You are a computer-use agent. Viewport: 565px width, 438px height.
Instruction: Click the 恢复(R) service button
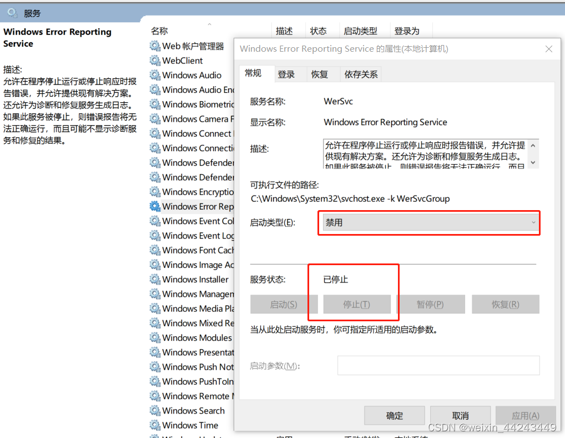click(x=506, y=305)
